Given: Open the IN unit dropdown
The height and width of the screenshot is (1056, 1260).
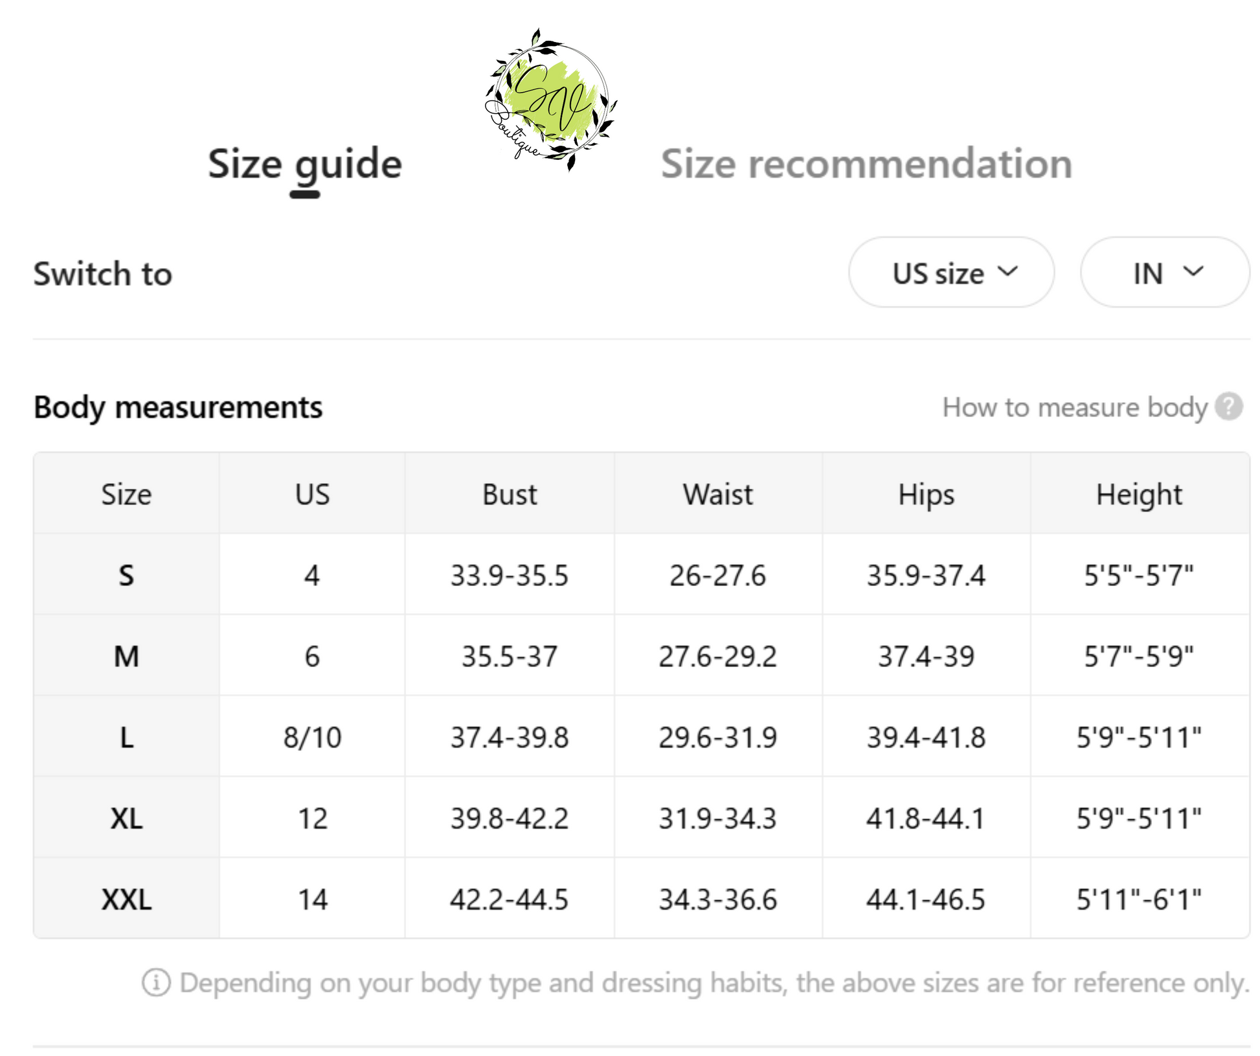Looking at the screenshot, I should pyautogui.click(x=1165, y=273).
